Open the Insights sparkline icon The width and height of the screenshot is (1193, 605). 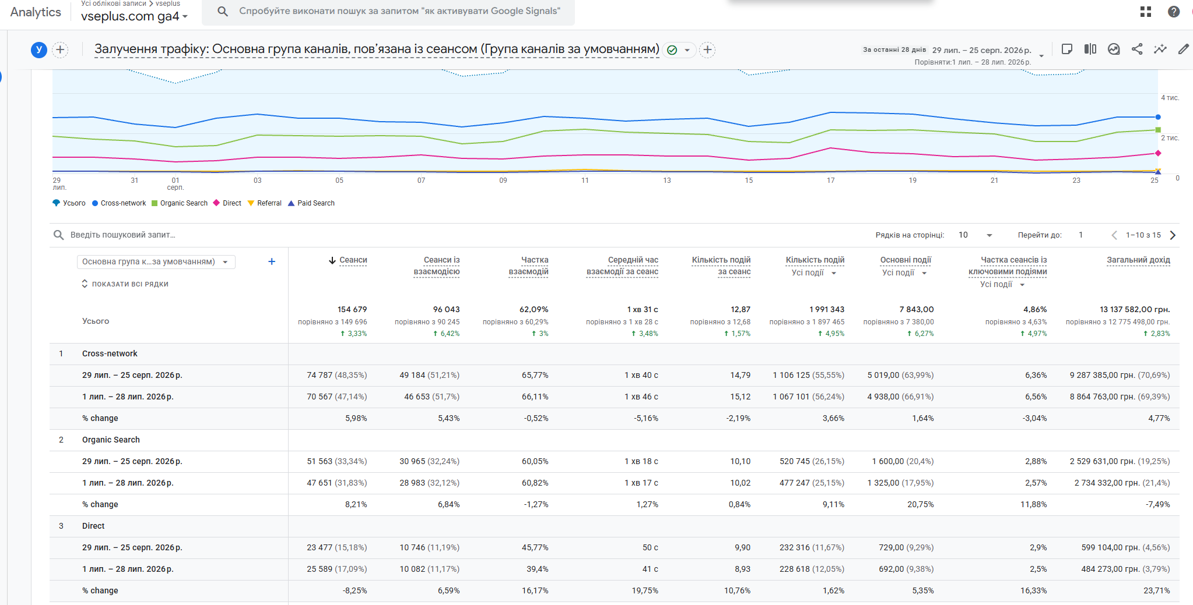[1160, 49]
